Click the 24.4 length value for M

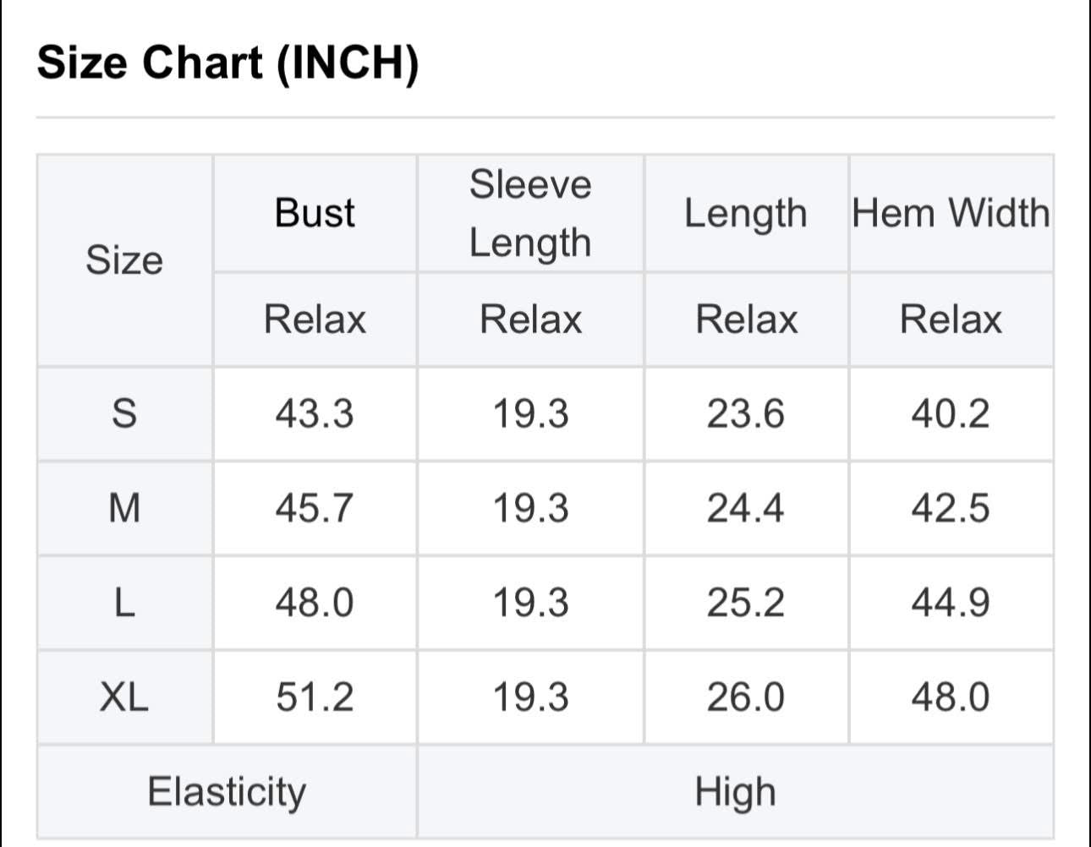(x=746, y=509)
